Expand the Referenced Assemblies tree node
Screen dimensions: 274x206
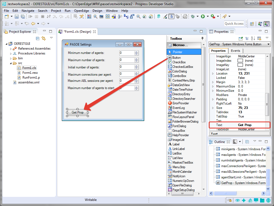click(x=11, y=49)
